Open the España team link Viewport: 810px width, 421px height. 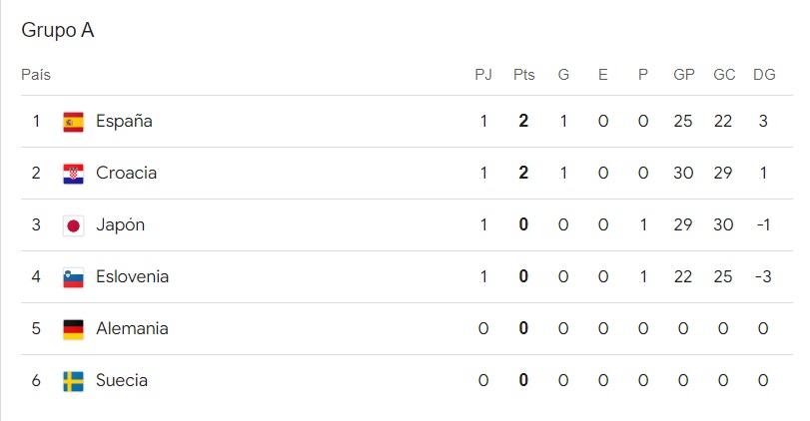[124, 122]
